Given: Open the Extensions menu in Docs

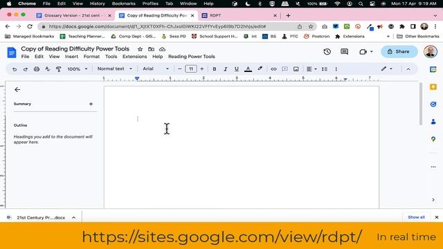Looking at the screenshot, I should pos(134,57).
